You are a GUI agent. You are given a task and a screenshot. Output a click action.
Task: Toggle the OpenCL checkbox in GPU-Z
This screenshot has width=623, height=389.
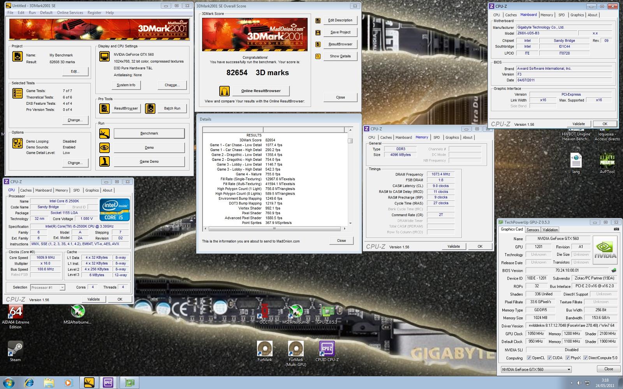[529, 358]
